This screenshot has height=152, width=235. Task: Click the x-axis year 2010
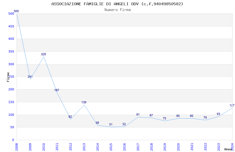(x=44, y=147)
